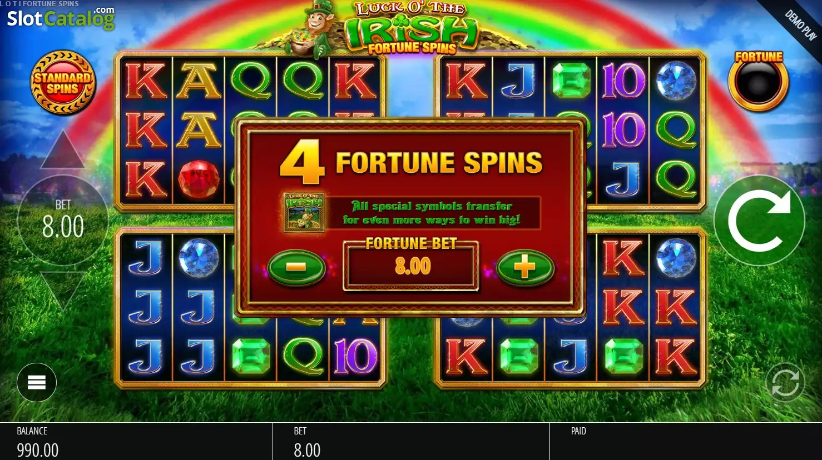Decrease Fortune Bet with minus button
822x460 pixels.
[296, 267]
